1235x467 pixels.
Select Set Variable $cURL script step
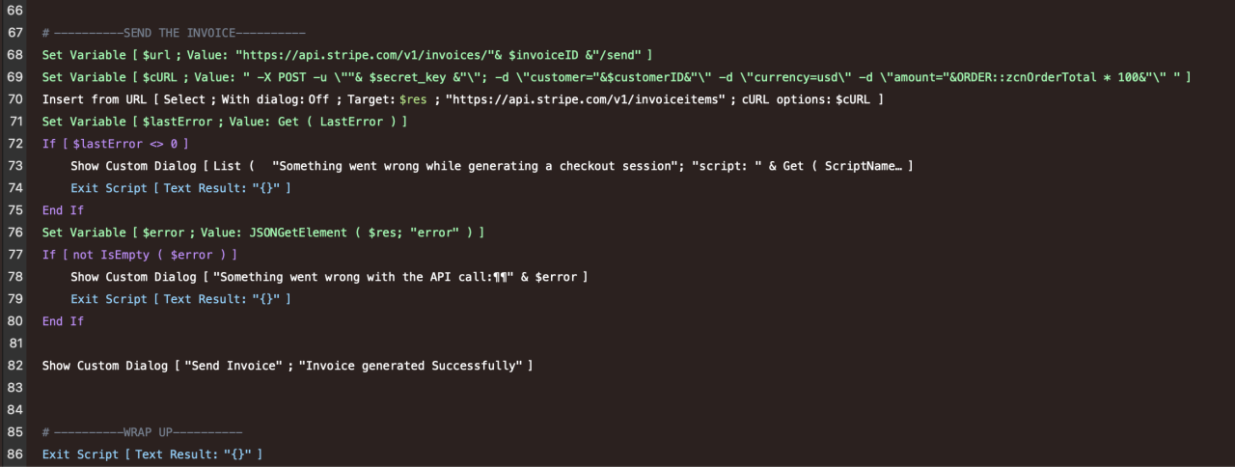click(x=616, y=77)
